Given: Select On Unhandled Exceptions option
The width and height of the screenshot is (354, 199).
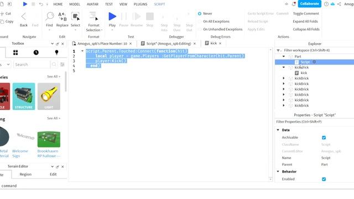Looking at the screenshot, I should [x=200, y=29].
